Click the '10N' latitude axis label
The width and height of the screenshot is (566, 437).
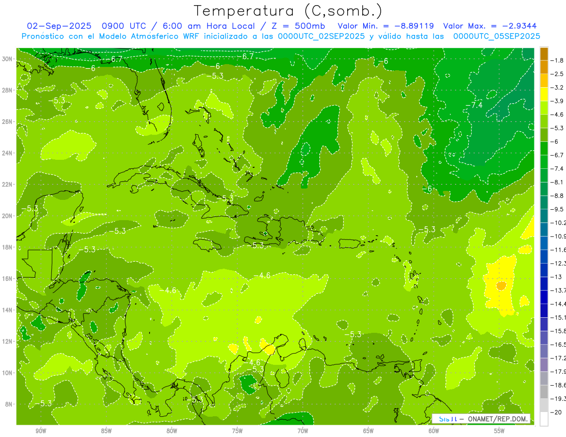8,373
